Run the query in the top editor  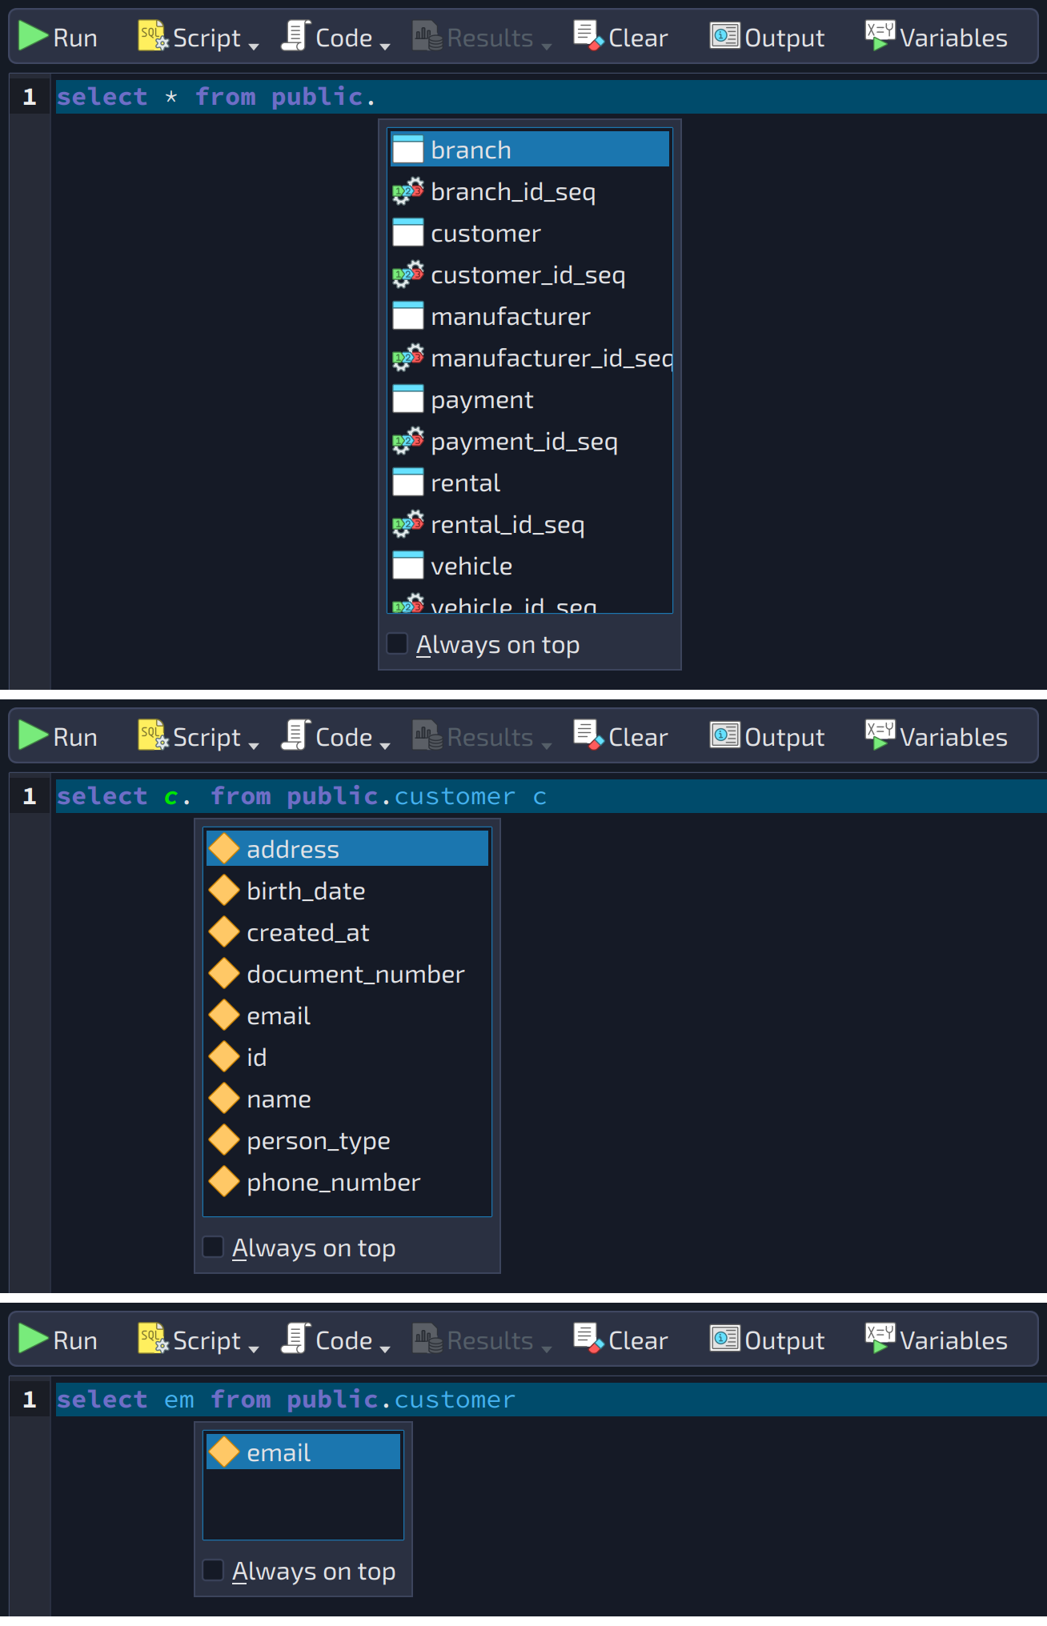pyautogui.click(x=58, y=37)
